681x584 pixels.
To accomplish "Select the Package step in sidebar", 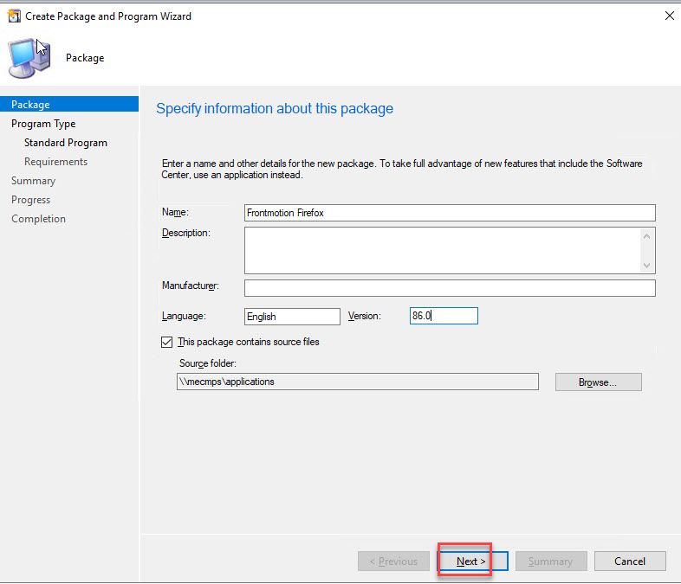I will pyautogui.click(x=30, y=105).
